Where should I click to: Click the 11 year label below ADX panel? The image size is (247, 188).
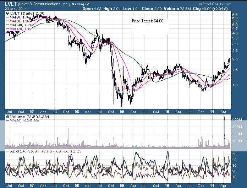point(212,185)
